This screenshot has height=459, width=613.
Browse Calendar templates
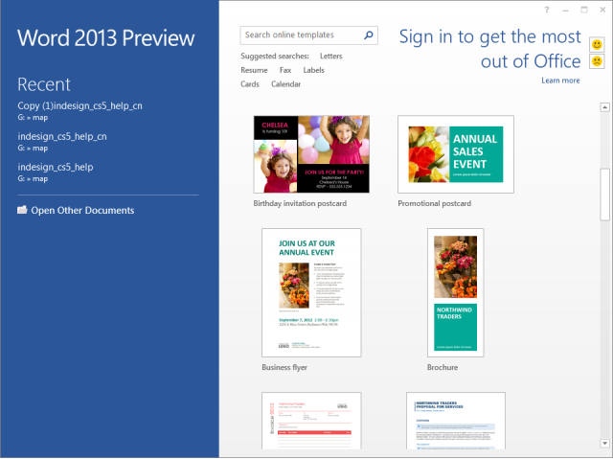tap(285, 84)
